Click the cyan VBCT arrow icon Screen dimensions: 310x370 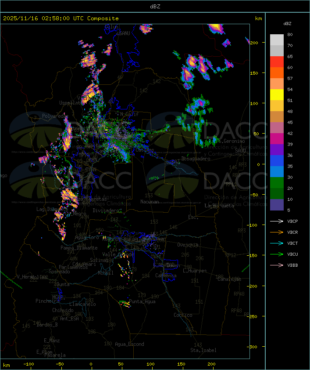(x=277, y=243)
